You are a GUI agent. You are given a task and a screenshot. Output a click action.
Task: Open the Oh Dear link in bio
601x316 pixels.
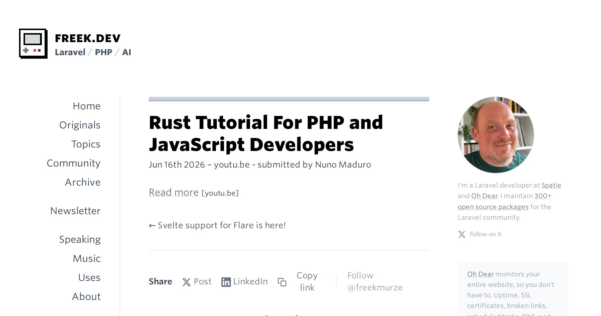484,196
